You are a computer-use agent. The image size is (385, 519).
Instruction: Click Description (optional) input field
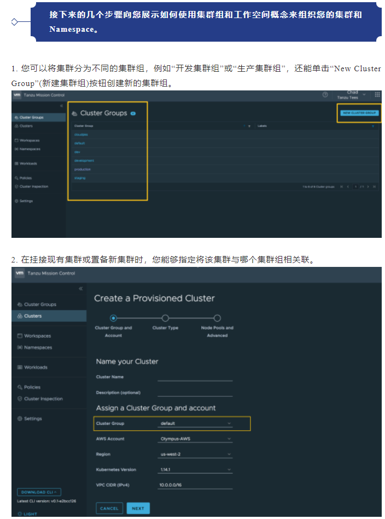click(x=195, y=392)
